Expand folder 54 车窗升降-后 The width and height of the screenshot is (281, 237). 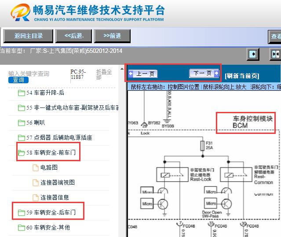(45, 93)
